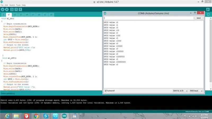This screenshot has width=212, height=119.
Task: Click the Arduino logo in the COM6 window title
Action: 105,13
